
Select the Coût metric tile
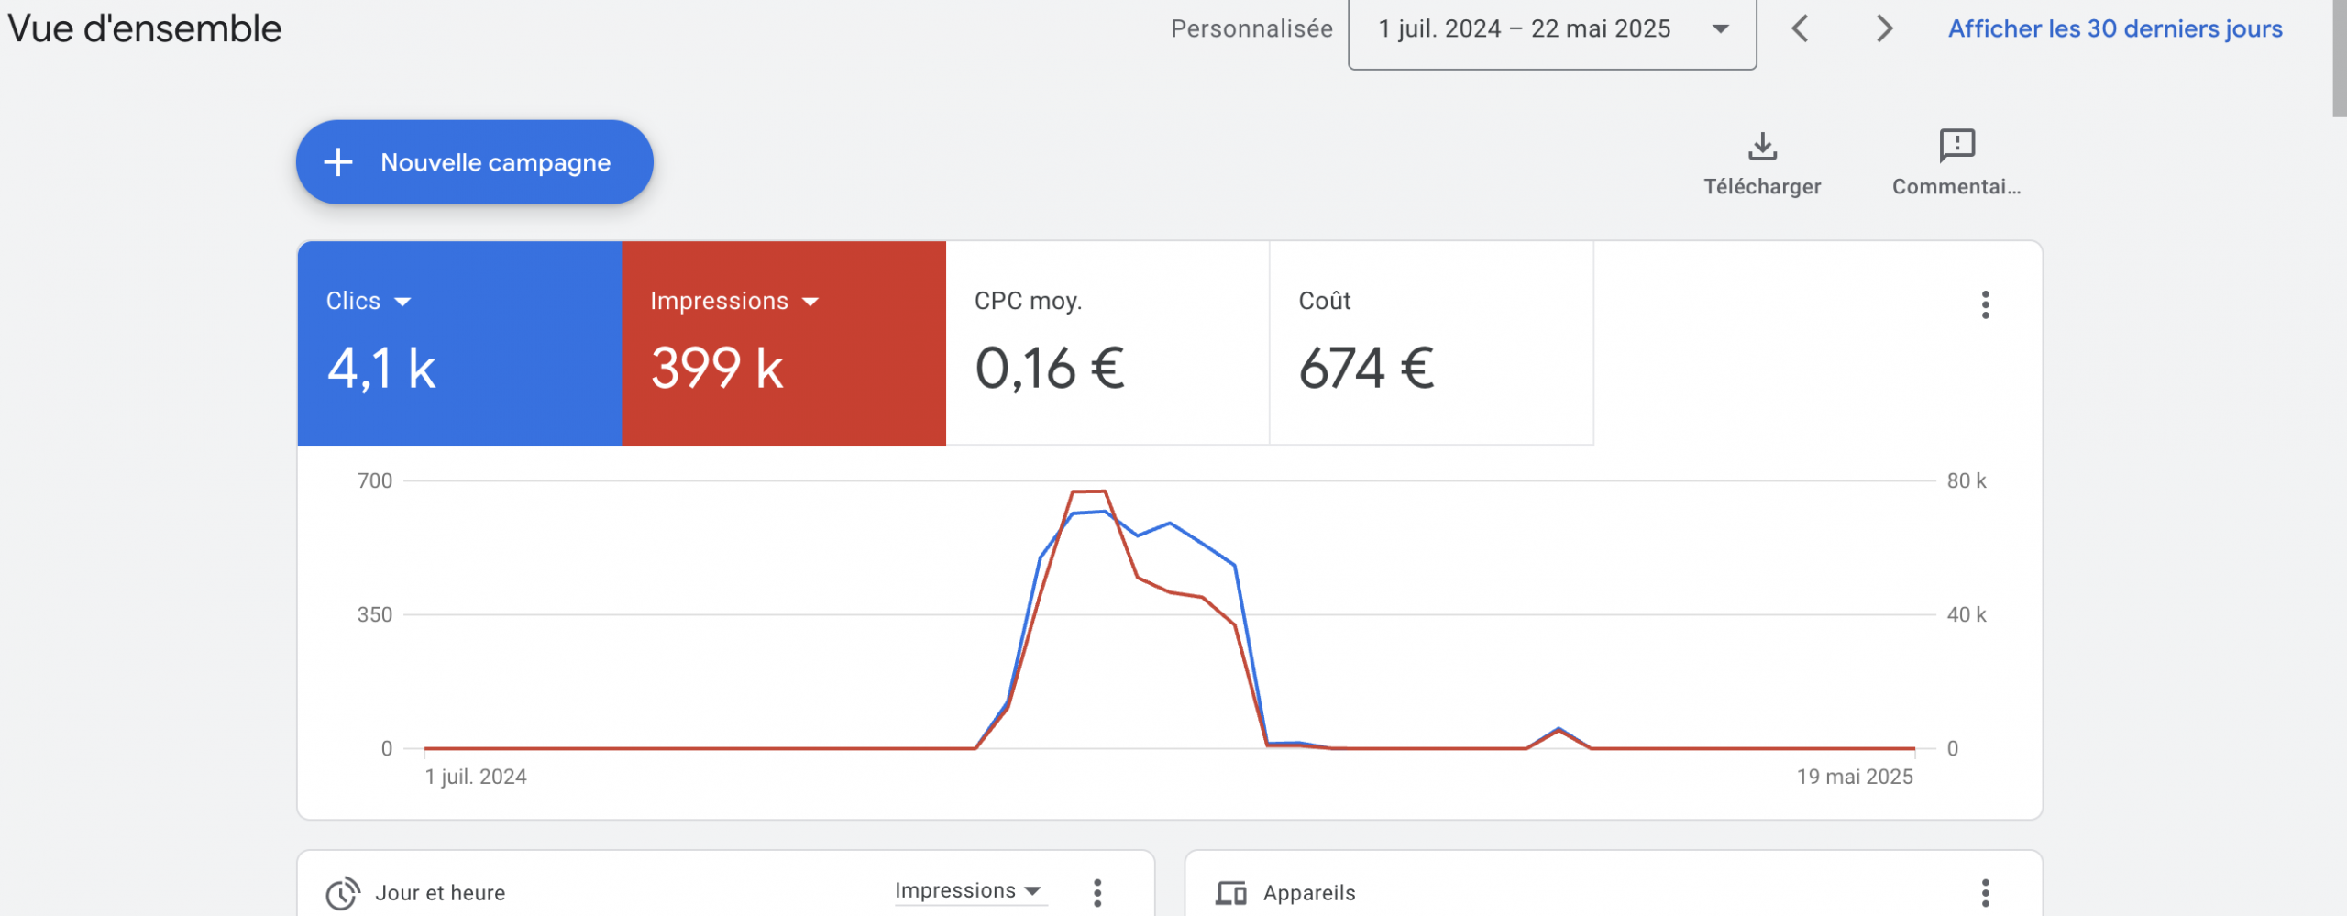[x=1430, y=343]
